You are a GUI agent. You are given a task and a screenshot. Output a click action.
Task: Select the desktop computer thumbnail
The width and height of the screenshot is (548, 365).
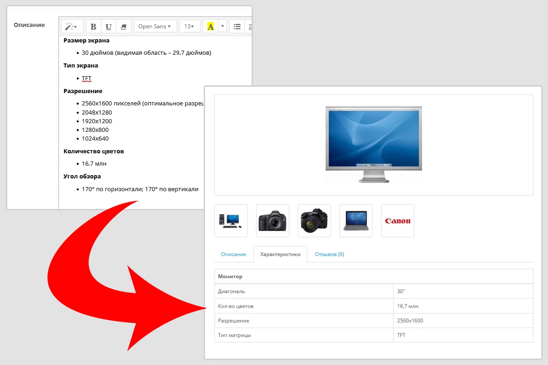pyautogui.click(x=231, y=221)
